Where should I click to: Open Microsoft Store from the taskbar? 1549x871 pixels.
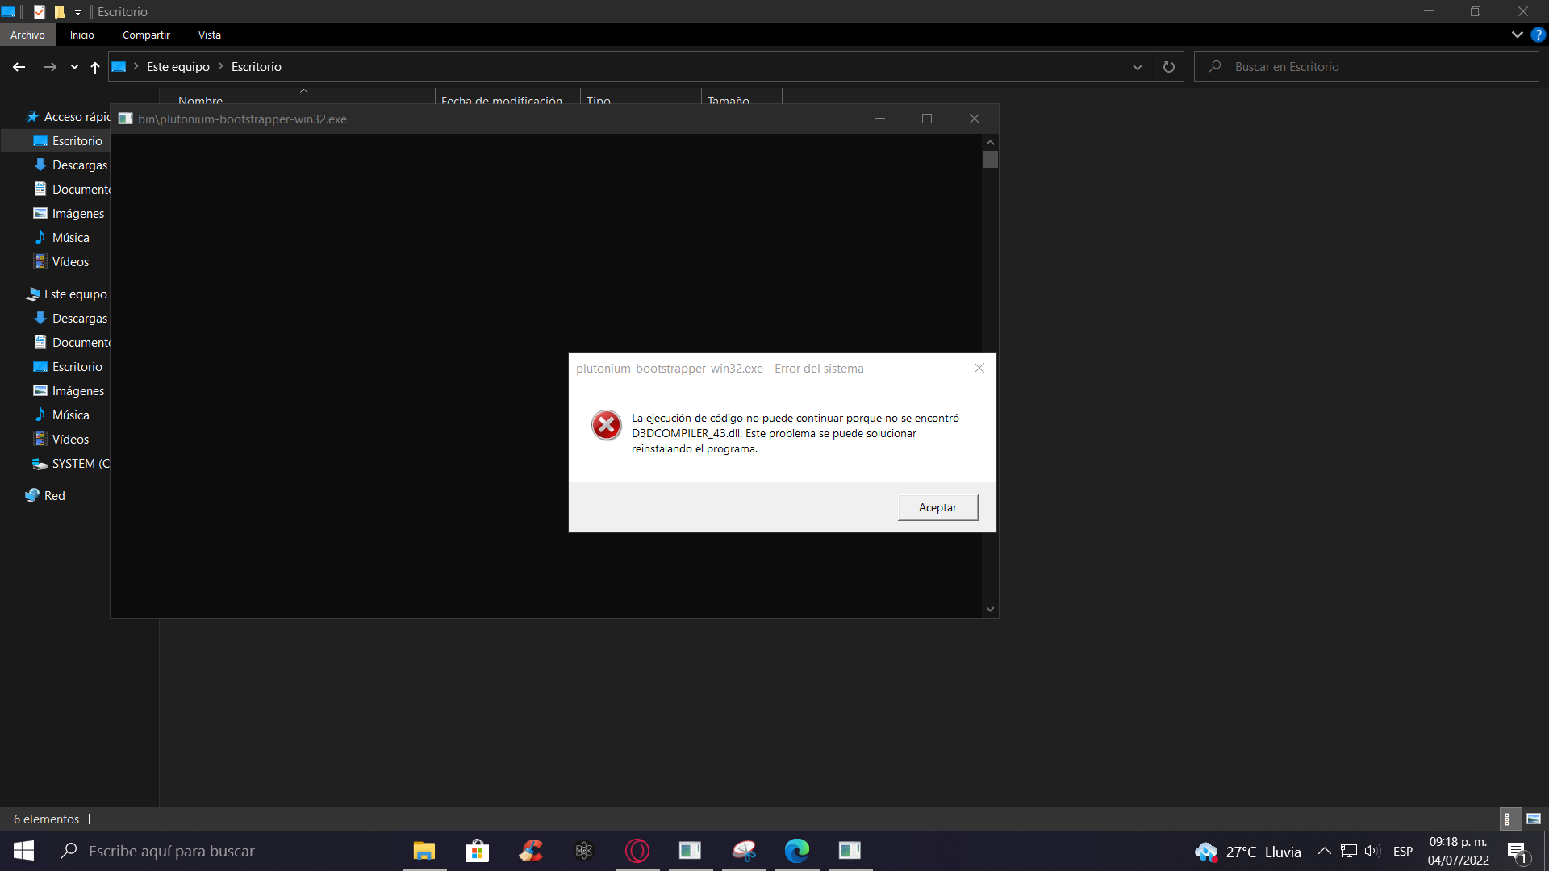coord(477,851)
